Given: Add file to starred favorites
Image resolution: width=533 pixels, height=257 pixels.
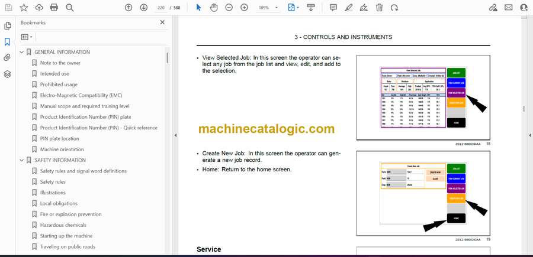Looking at the screenshot, I should [x=24, y=8].
